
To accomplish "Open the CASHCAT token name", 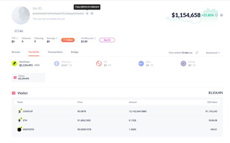I will tap(28, 111).
